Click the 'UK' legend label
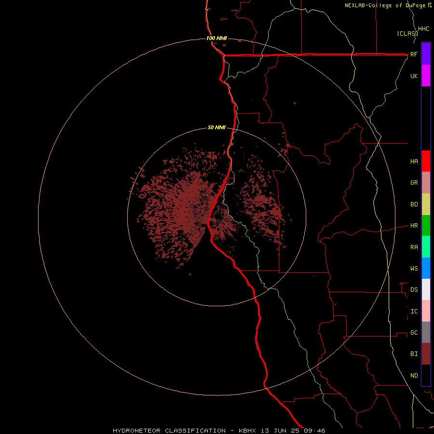Image resolution: width=434 pixels, height=434 pixels. (x=414, y=76)
